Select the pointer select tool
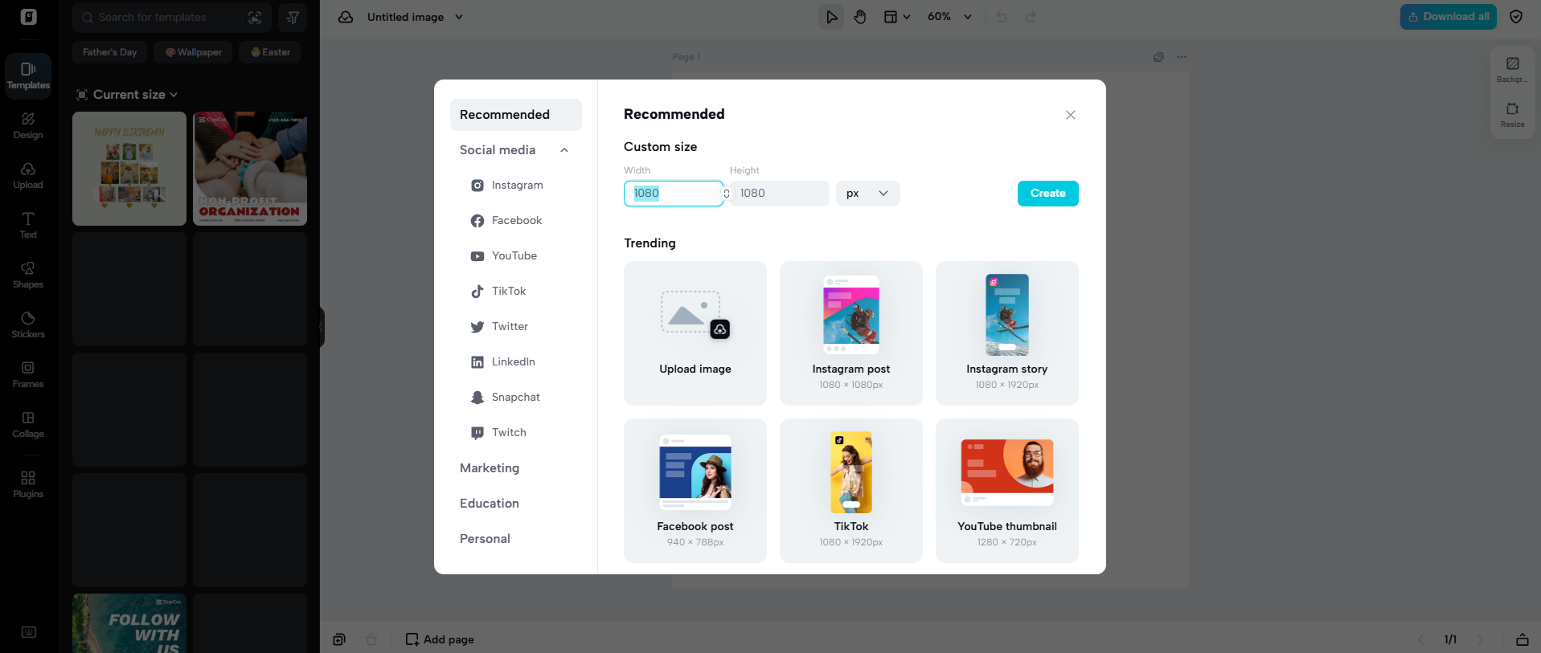The height and width of the screenshot is (653, 1541). (x=831, y=17)
